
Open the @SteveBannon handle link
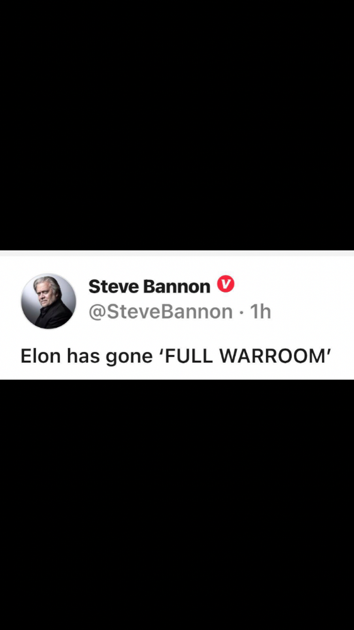point(161,312)
